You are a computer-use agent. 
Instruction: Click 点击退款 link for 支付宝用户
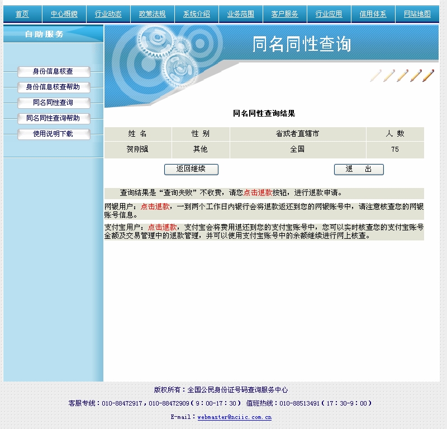point(162,227)
